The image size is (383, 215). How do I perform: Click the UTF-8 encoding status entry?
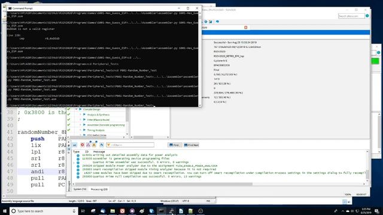[x=186, y=201]
